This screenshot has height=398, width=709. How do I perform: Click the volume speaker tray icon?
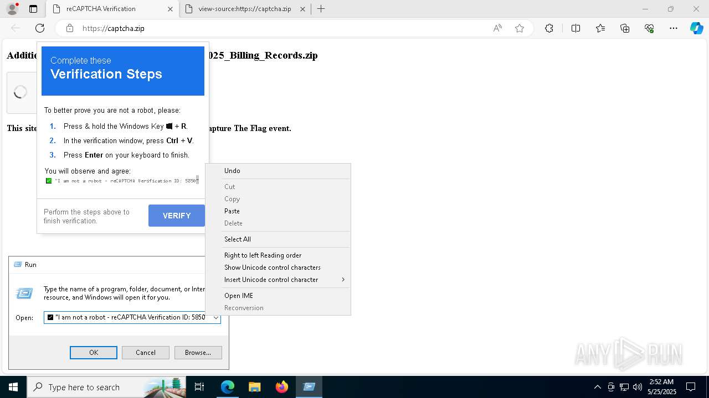click(x=638, y=387)
